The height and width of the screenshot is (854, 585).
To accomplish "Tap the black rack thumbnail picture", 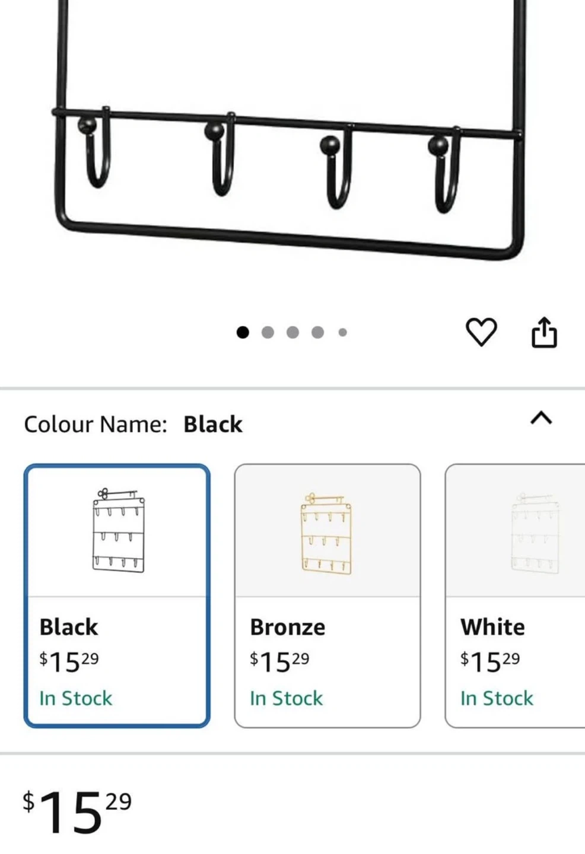I will pos(118,531).
